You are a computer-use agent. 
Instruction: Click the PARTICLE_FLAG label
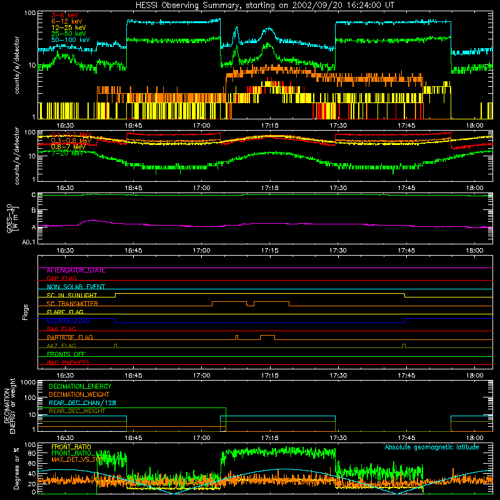click(70, 337)
